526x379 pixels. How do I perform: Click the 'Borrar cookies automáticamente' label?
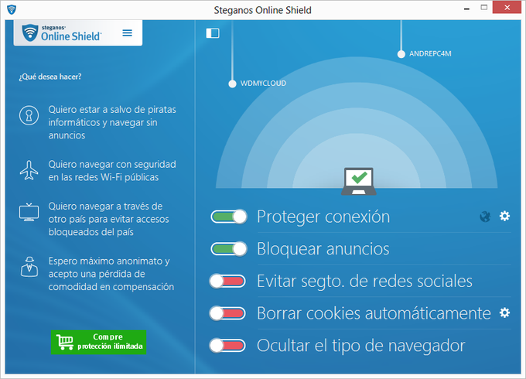point(374,313)
